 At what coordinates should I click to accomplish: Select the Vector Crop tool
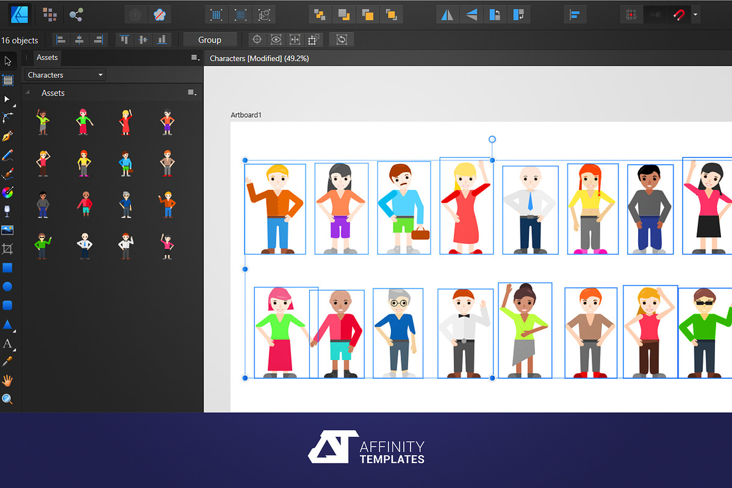tap(8, 249)
